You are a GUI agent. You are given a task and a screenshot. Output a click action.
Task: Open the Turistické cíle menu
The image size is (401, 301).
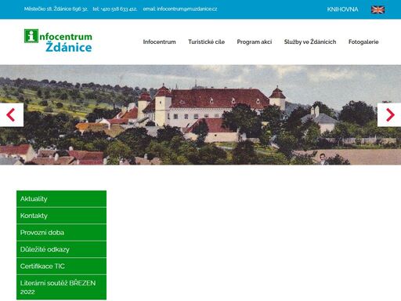tap(206, 42)
